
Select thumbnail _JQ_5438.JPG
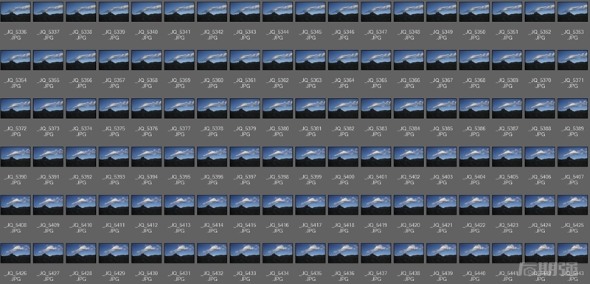click(409, 253)
